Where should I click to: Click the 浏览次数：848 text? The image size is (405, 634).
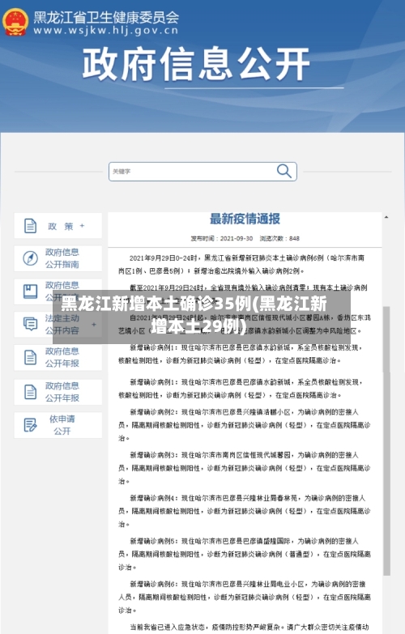point(279,239)
